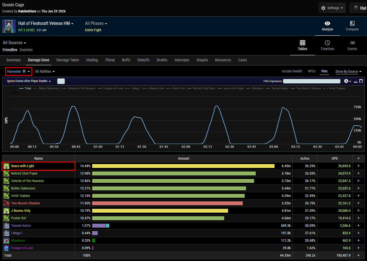The height and width of the screenshot is (261, 367).
Task: Remove the Harvester filter with X
Action: 24,71
